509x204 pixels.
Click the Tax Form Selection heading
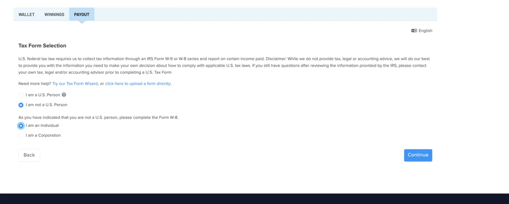tap(42, 46)
